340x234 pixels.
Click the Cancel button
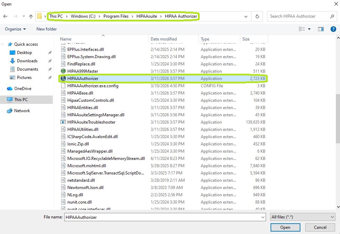(x=320, y=227)
